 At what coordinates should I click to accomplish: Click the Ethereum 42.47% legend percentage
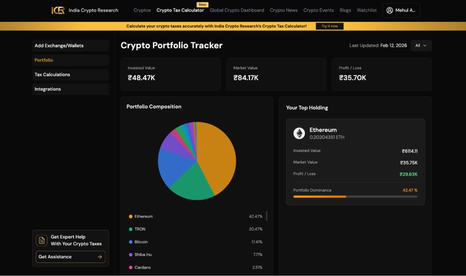(256, 217)
